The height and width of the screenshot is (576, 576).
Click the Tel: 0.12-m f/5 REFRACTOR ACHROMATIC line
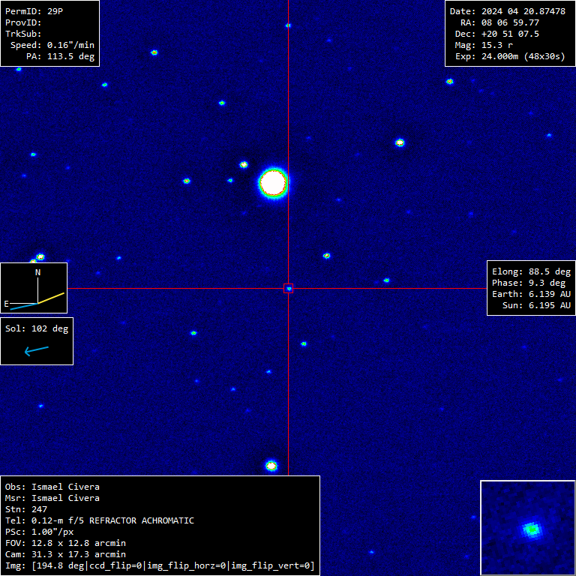100,521
